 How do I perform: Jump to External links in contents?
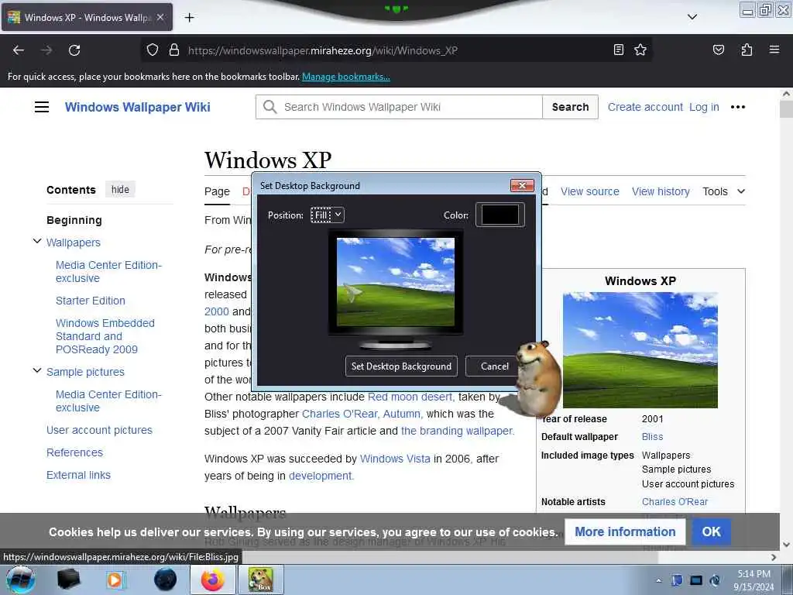78,475
